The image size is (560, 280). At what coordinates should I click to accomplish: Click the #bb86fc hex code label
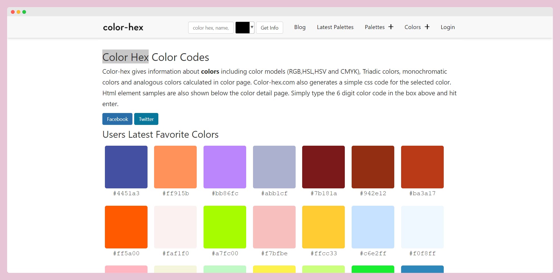click(225, 193)
